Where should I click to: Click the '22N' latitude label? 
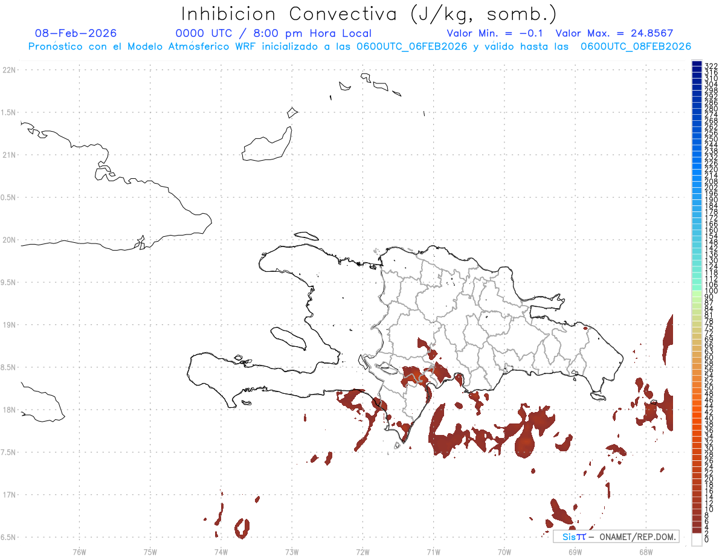9,70
